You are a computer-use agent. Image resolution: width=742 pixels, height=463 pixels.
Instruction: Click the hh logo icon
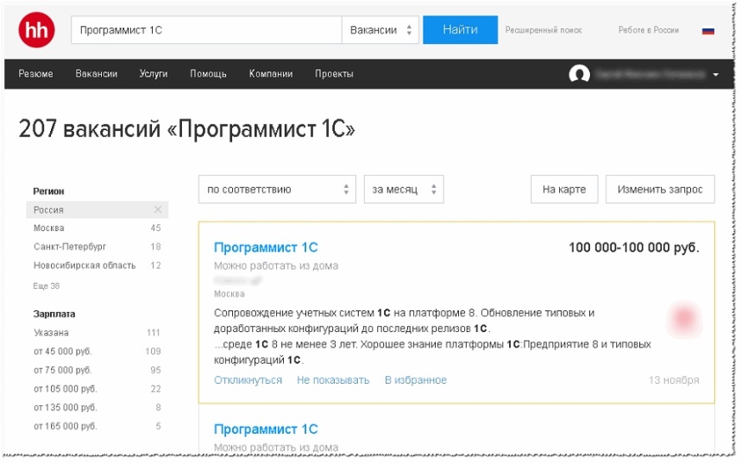pyautogui.click(x=36, y=30)
